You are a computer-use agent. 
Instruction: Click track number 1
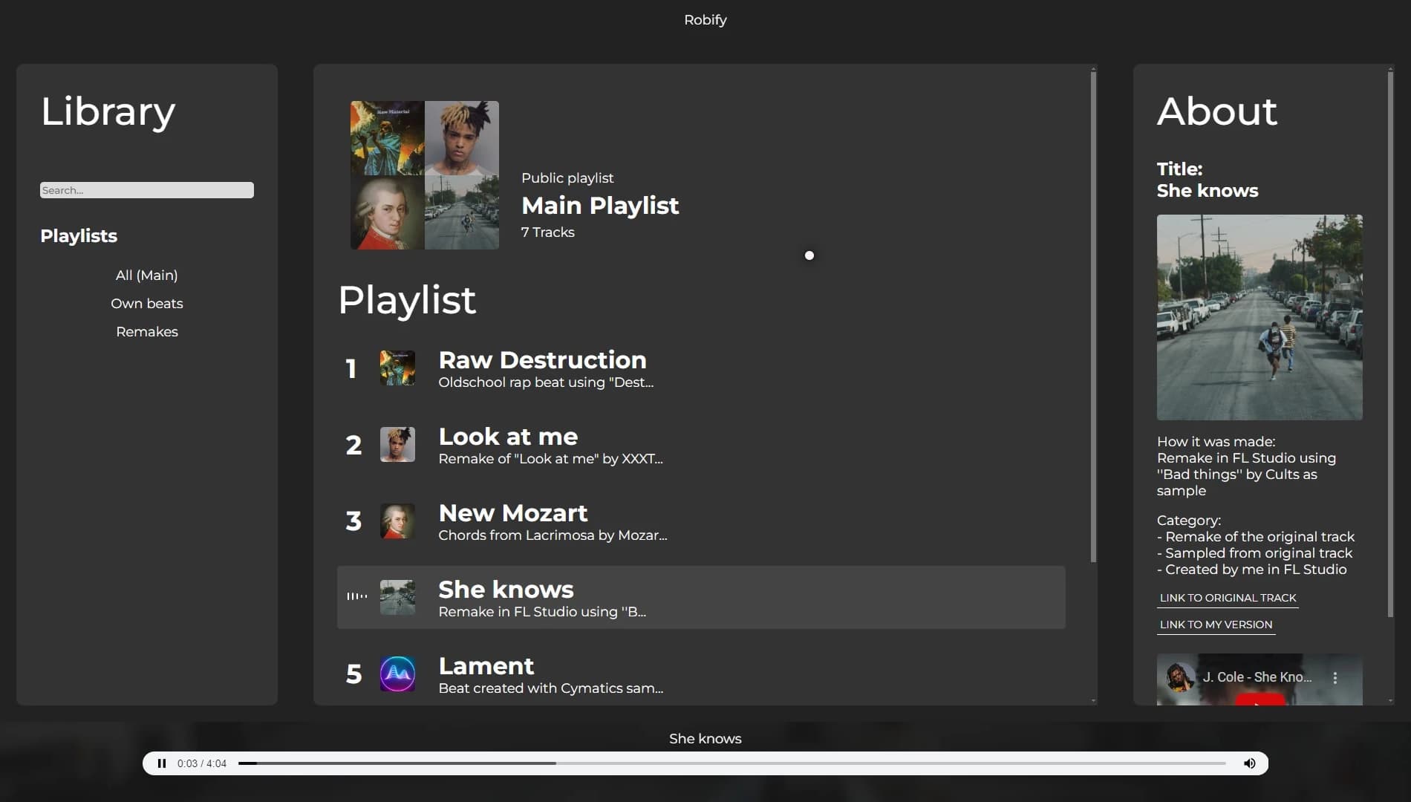352,369
